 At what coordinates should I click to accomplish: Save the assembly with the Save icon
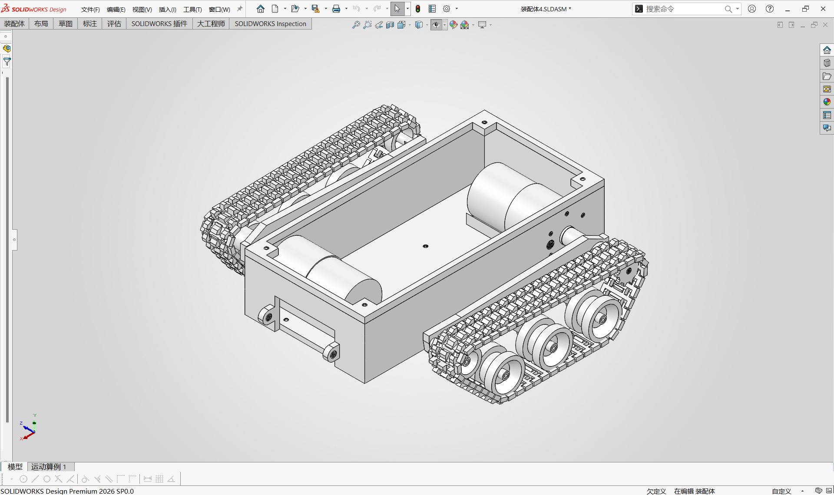(x=316, y=9)
